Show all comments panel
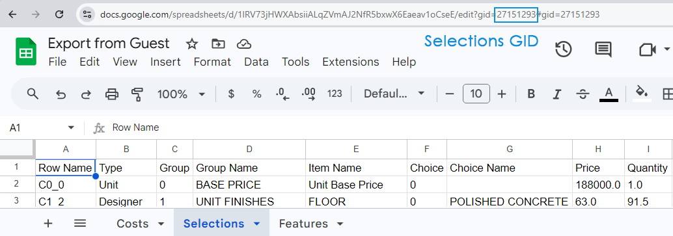 click(603, 49)
